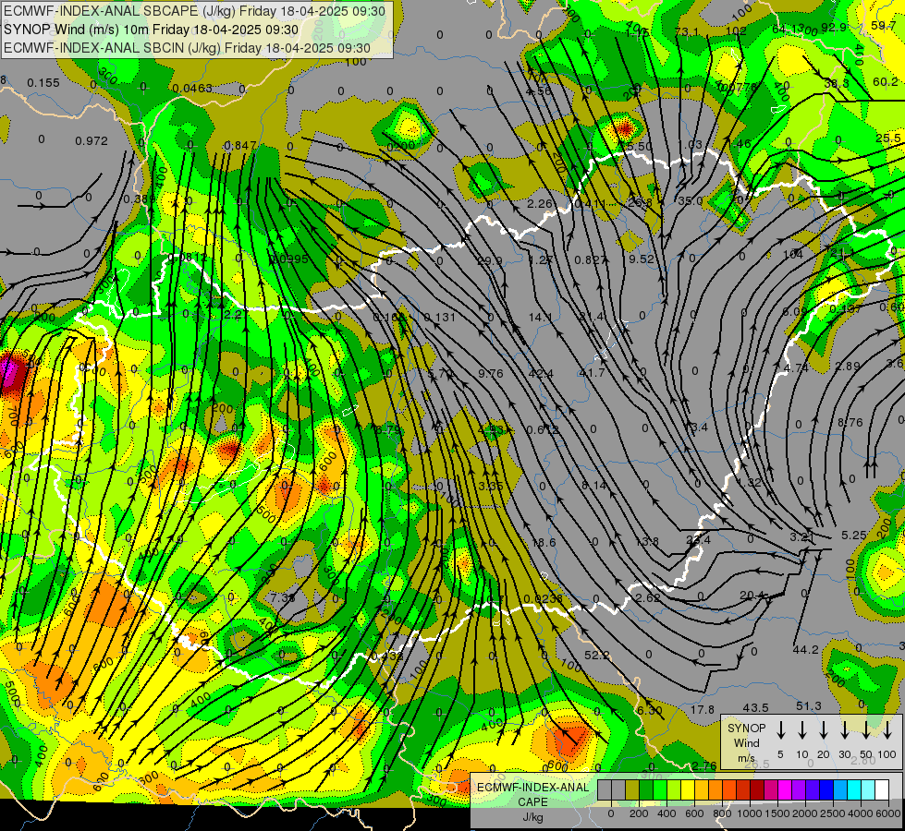Click the SYNOP Wind 10m title line
The image size is (905, 831).
(x=152, y=30)
